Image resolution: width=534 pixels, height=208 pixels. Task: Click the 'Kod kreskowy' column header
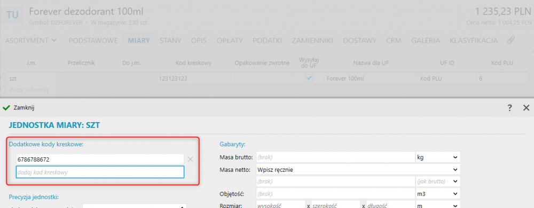coord(193,63)
